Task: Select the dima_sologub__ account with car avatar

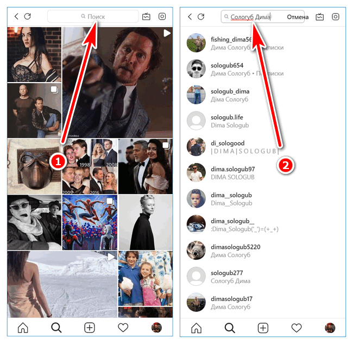Action: 263,224
